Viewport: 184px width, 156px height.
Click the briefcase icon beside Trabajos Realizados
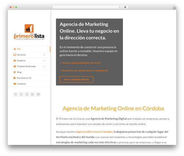click(x=15, y=66)
